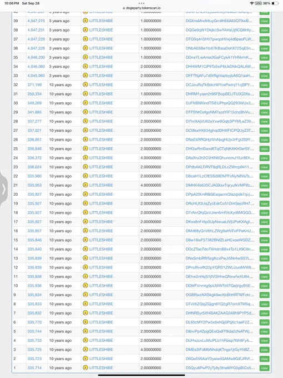Click View button for row 34
Screen dimensions: 283x378
point(264,67)
